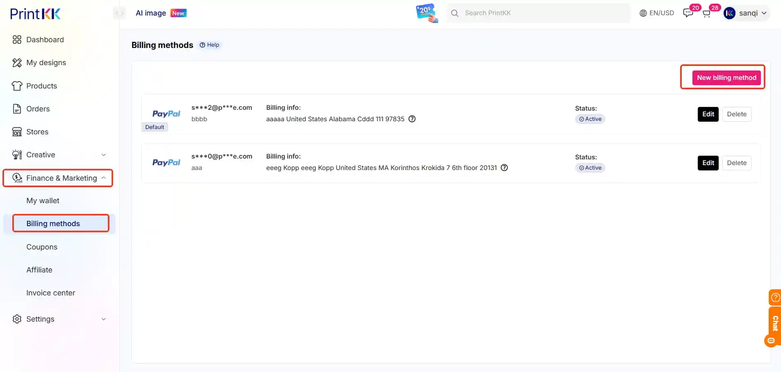Click the PayPal logo on the default method
This screenshot has width=781, height=372.
coord(166,113)
